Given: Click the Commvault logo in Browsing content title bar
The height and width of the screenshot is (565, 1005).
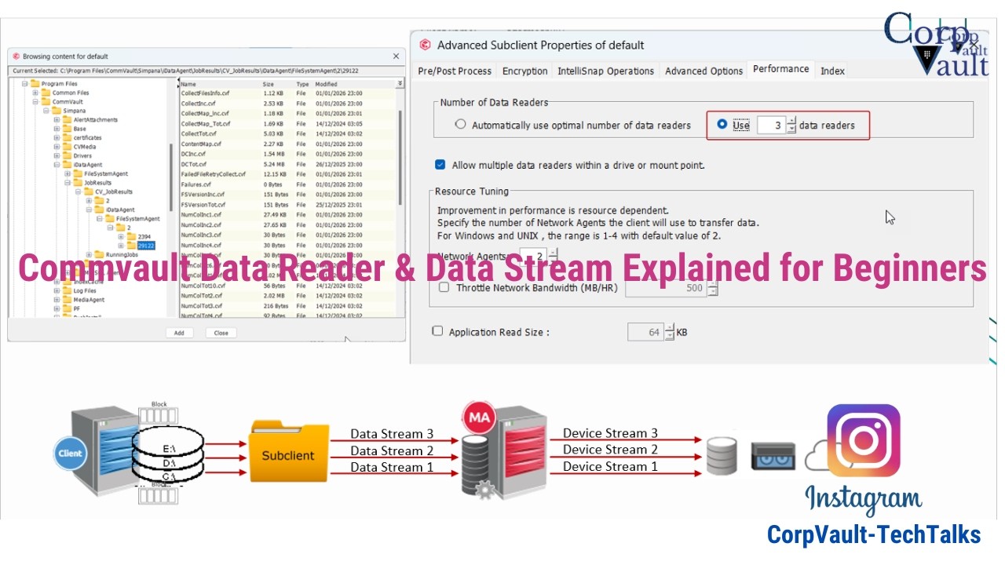Looking at the screenshot, I should (15, 56).
